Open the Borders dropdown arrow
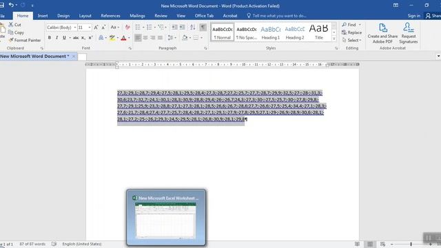Image resolution: width=441 pixels, height=248 pixels. coord(201,38)
